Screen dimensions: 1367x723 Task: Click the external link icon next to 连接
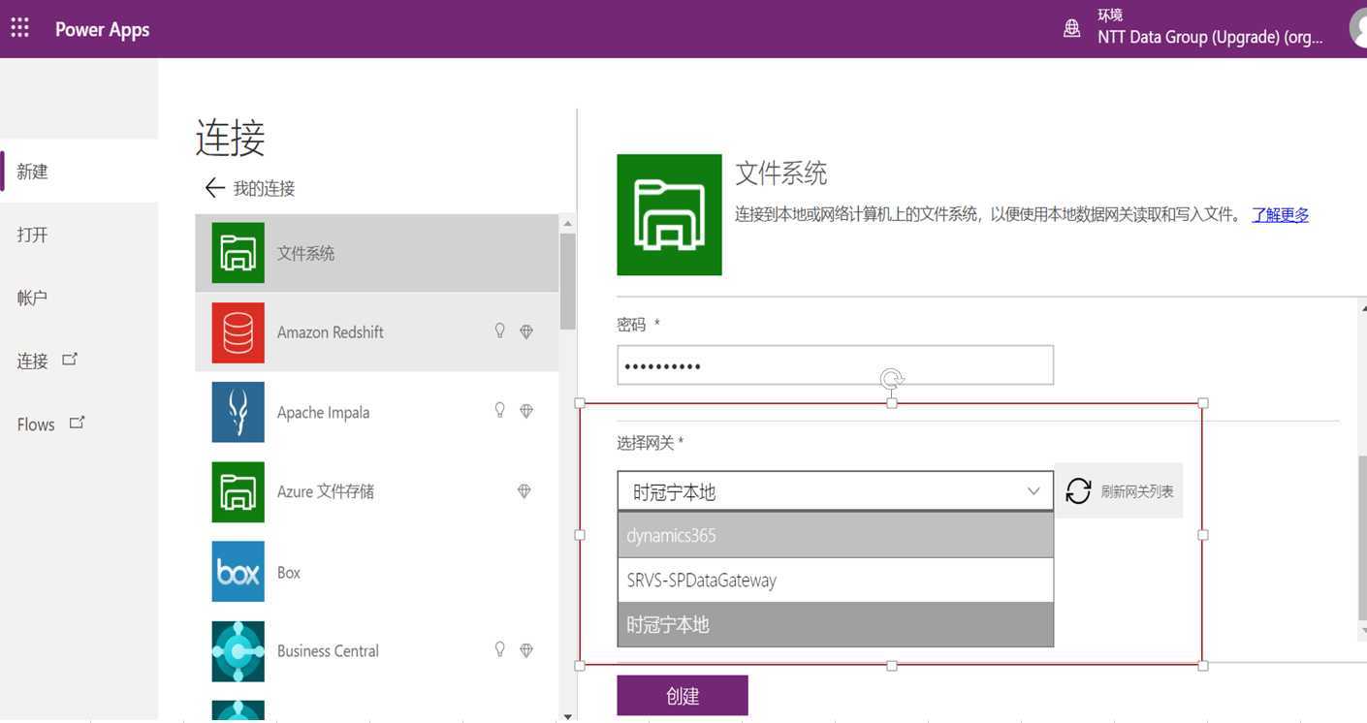tap(70, 360)
